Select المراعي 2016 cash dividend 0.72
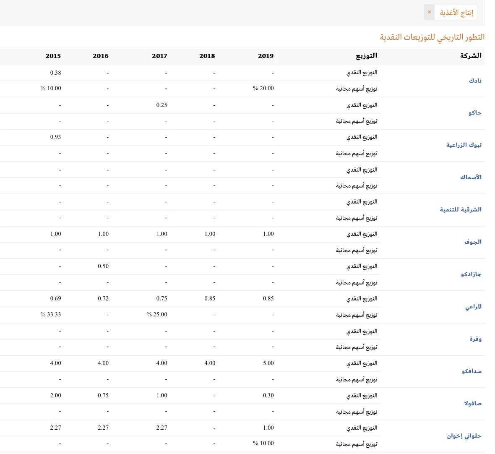This screenshot has height=454, width=495. [103, 298]
